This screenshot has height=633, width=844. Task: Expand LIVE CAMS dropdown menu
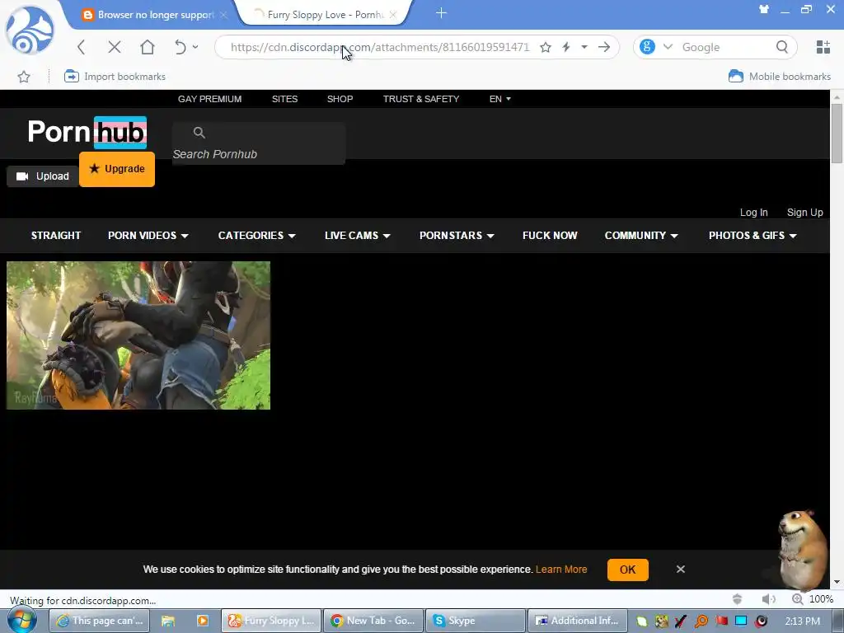tap(358, 236)
